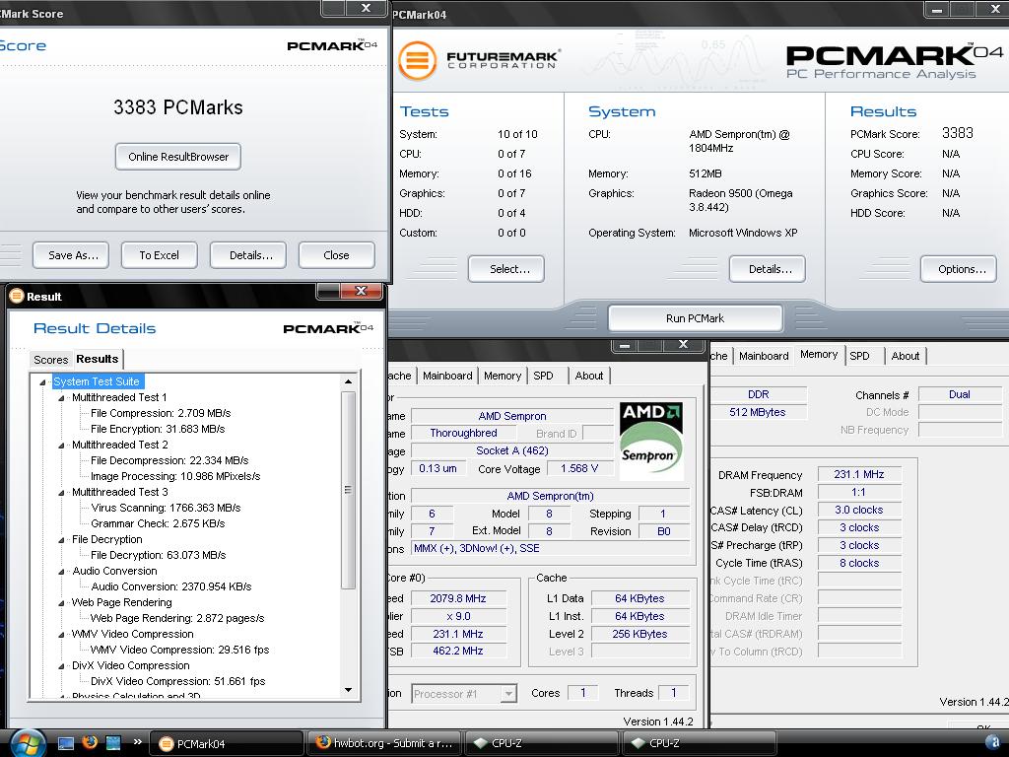Screen dimensions: 1009x757
Task: Open About tab in left CPU-Z window
Action: (589, 376)
